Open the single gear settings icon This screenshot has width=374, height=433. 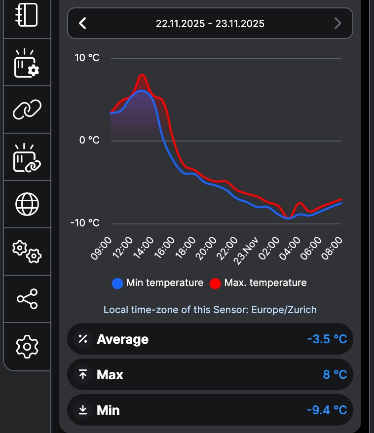(x=27, y=346)
